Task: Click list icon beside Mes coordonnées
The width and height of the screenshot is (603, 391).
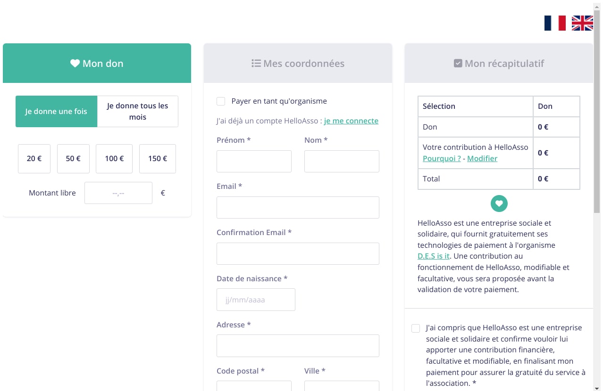Action: tap(256, 63)
